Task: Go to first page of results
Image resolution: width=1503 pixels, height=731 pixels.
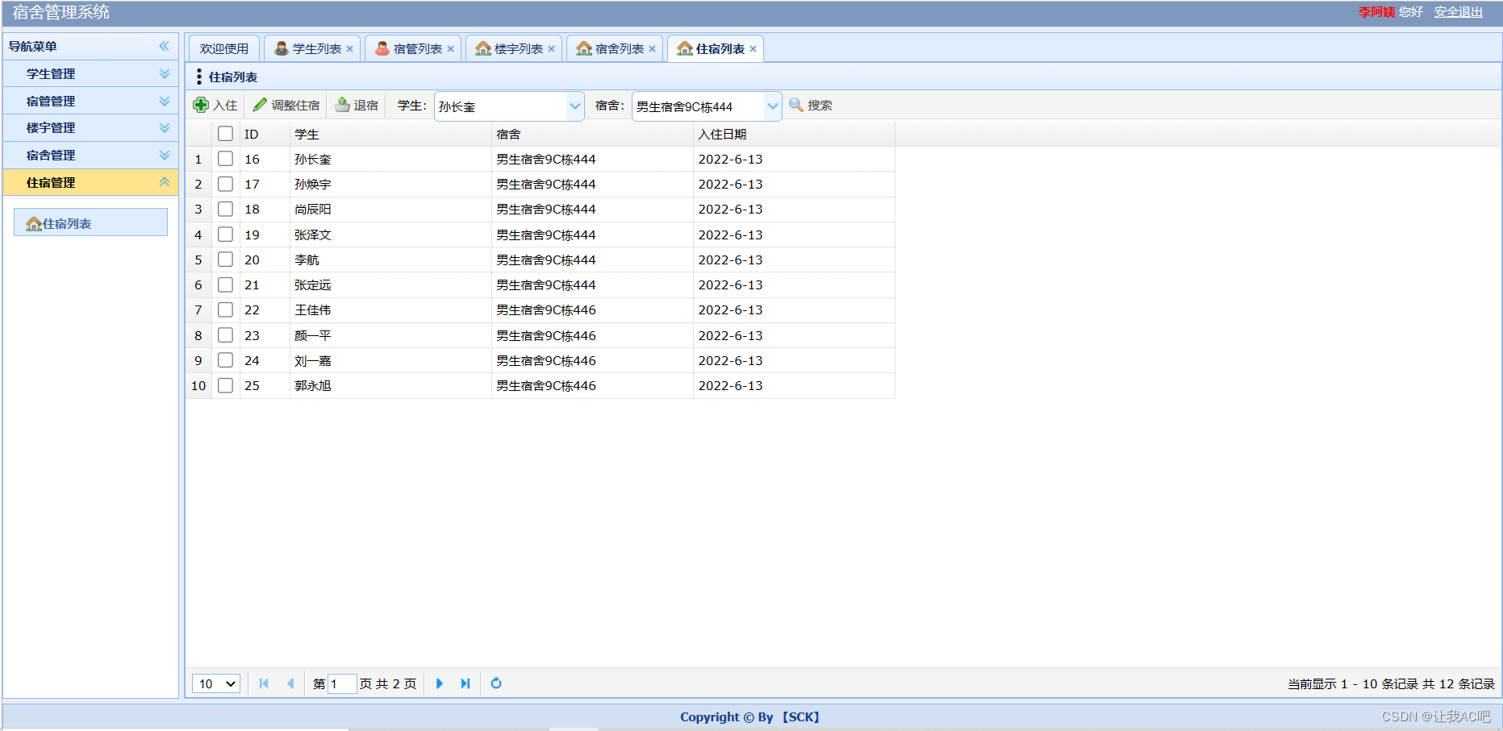Action: pos(264,683)
